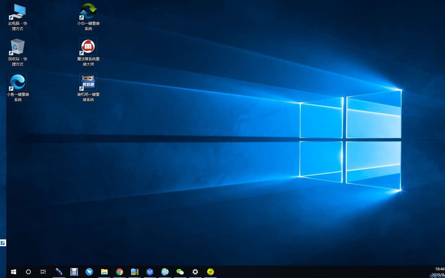Select the 小鱼一键重装系统 desktop icon
The width and height of the screenshot is (445, 278).
18,88
